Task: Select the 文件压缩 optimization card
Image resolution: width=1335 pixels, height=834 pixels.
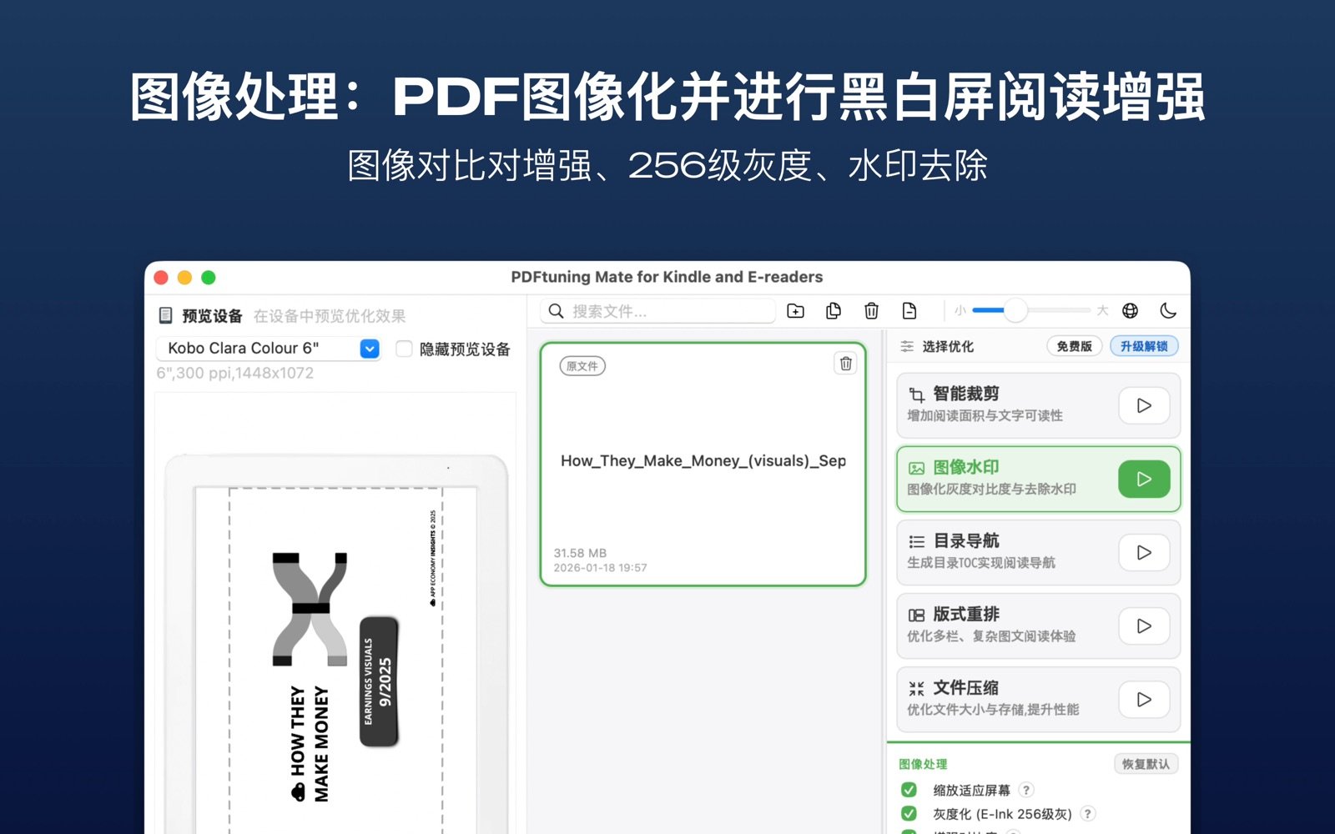Action: coord(1038,699)
